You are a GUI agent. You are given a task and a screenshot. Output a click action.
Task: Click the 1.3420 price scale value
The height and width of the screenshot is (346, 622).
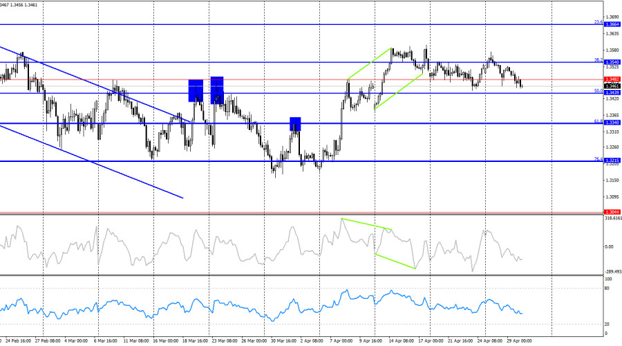click(612, 98)
